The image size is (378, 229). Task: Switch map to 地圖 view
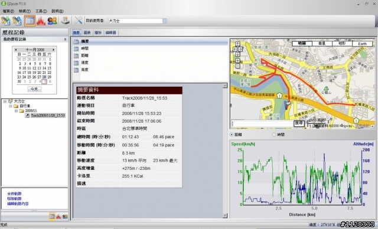[x=302, y=44]
